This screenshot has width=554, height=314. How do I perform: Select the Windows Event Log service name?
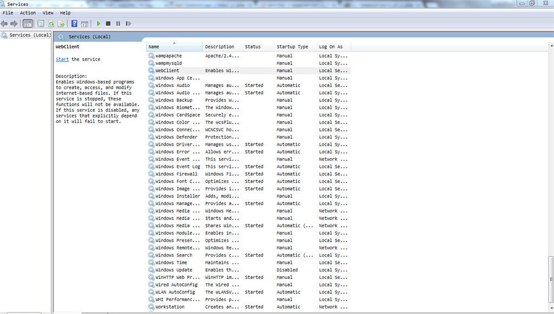click(x=177, y=166)
